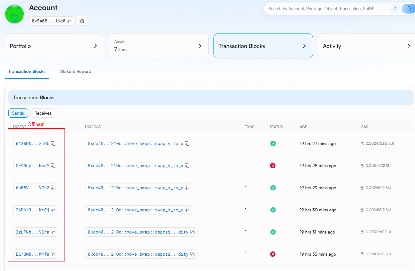
Task: Open transaction digest 26D6r3...KtEj
Action: coord(33,210)
